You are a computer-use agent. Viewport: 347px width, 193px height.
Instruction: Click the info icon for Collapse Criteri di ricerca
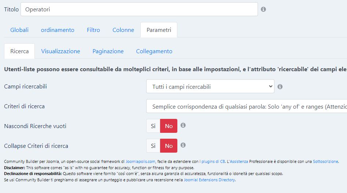click(183, 145)
